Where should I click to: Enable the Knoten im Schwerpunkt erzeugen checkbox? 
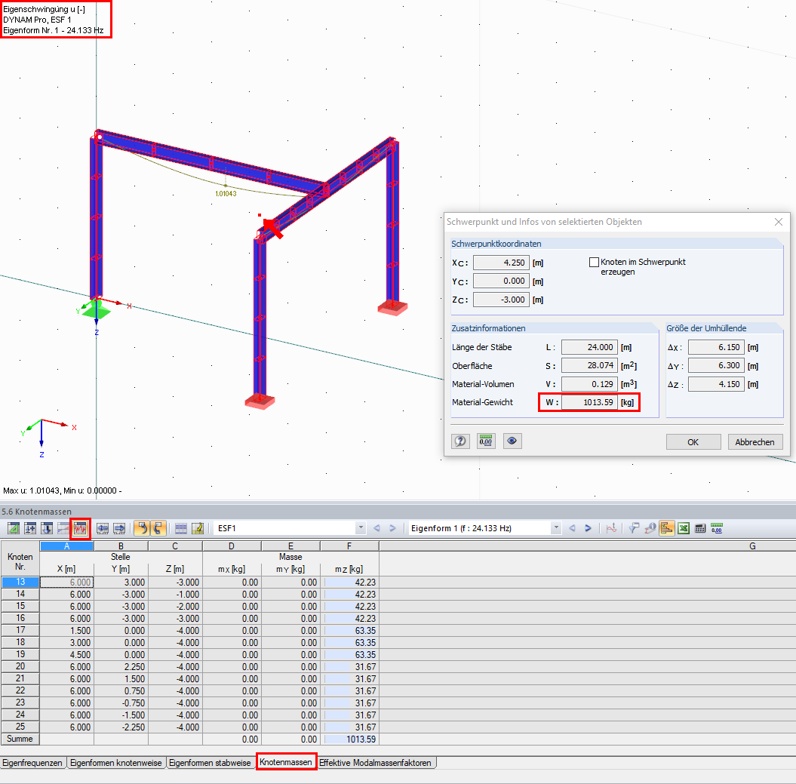point(594,262)
